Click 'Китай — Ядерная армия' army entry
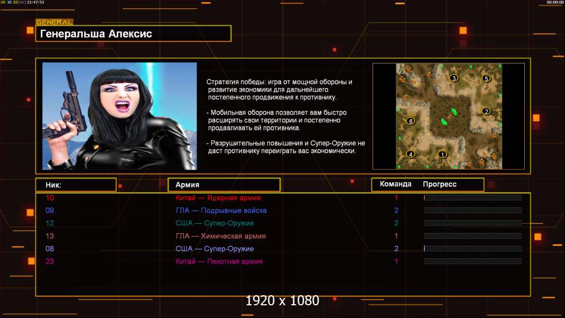This screenshot has height=318, width=565. click(218, 198)
